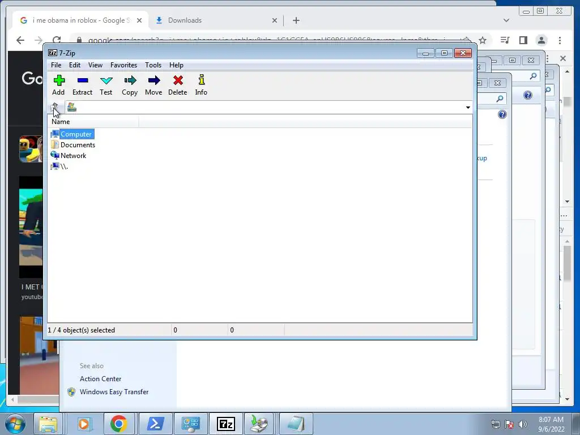Click into the 7-Zip path field
The image size is (580, 435).
(x=265, y=107)
